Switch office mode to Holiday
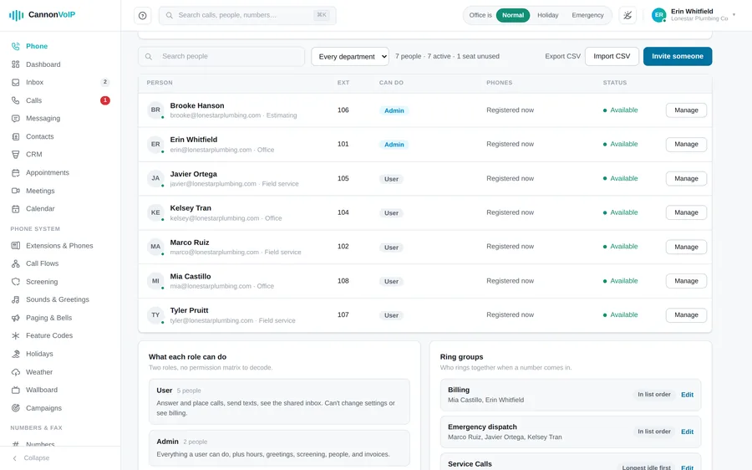Screen dimensions: 752x470 (x=547, y=15)
